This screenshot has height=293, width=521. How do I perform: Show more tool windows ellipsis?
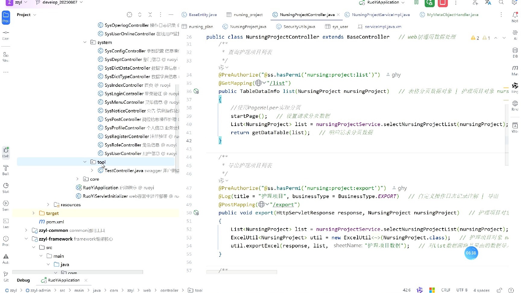[x=6, y=72]
